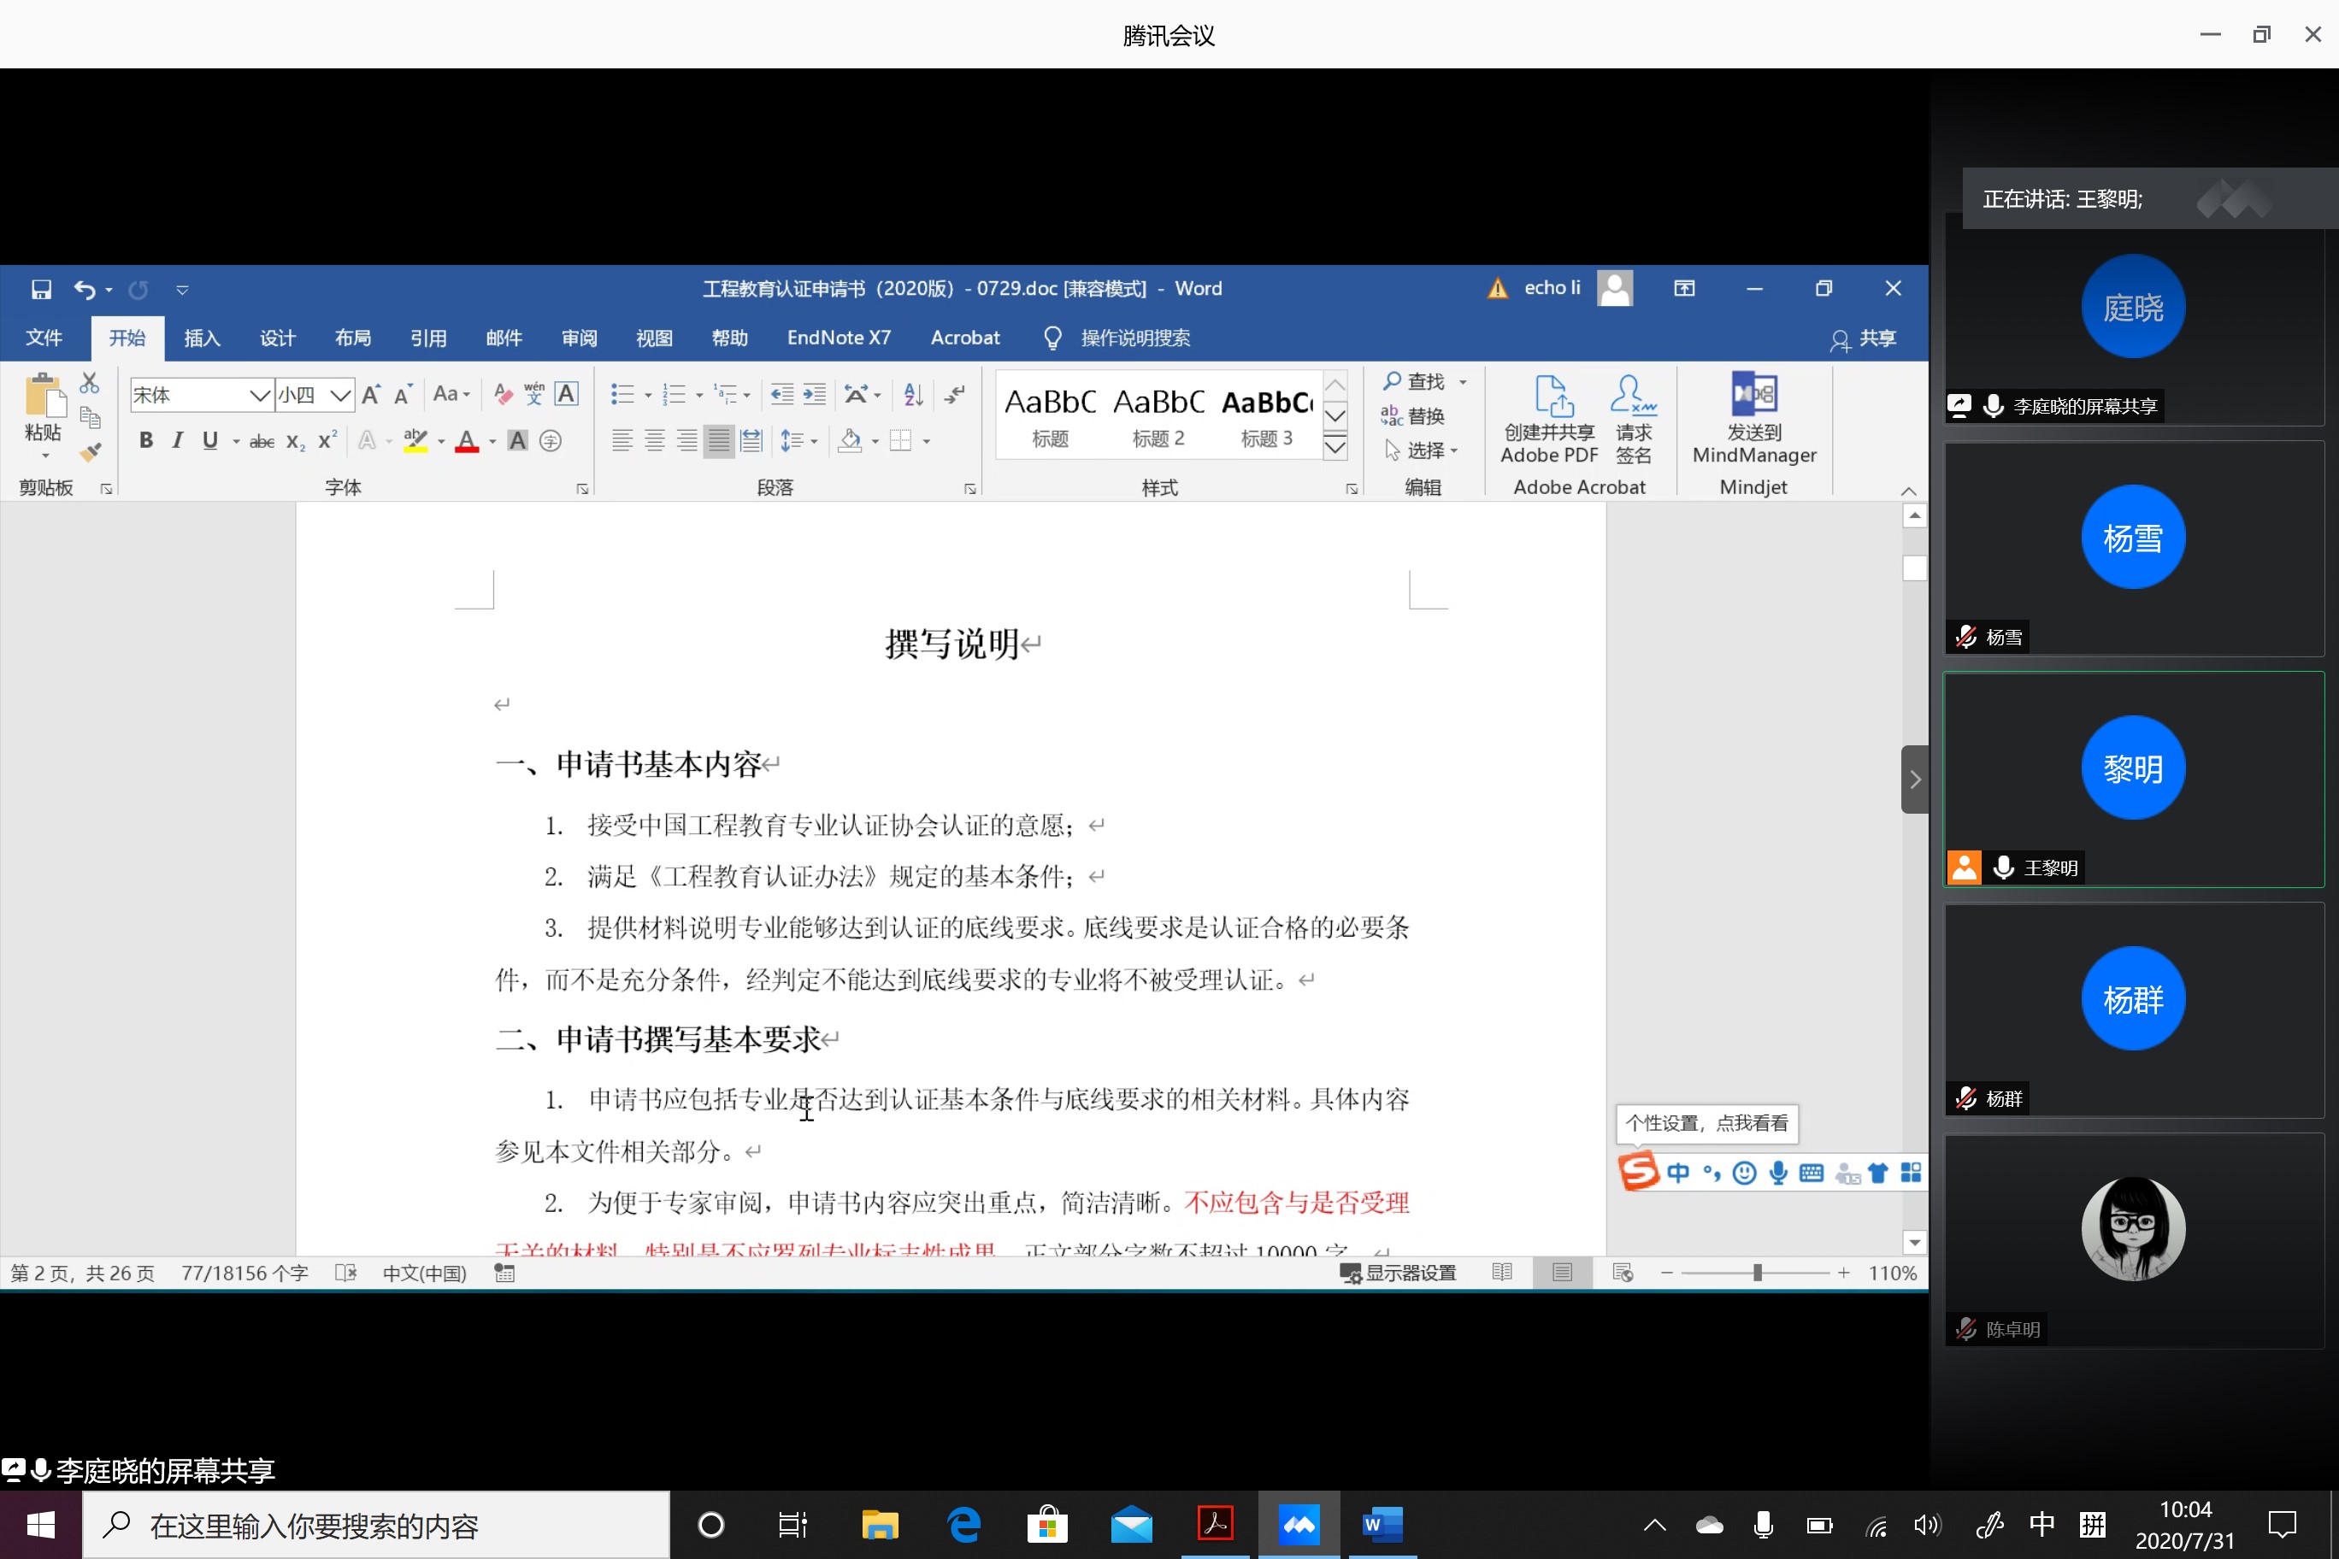
Task: Click the Format Painter brush icon
Action: pos(91,452)
